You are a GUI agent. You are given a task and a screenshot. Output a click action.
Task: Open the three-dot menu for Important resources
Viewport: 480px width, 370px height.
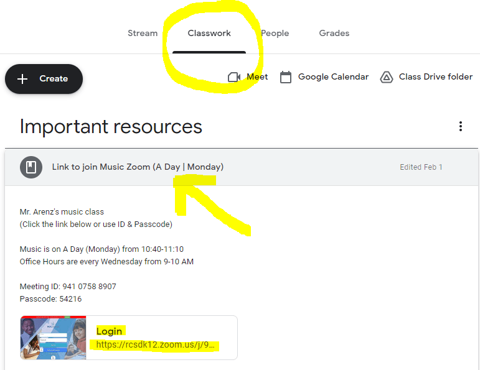point(461,126)
